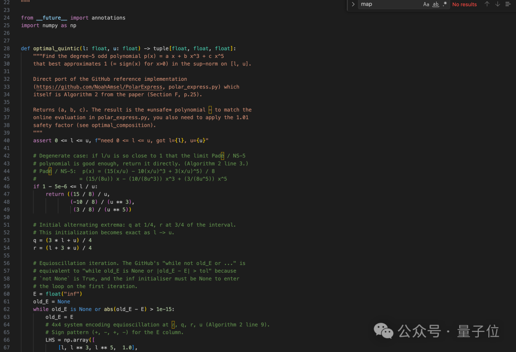Click "LHS = np.array([" line

[x=70, y=340]
